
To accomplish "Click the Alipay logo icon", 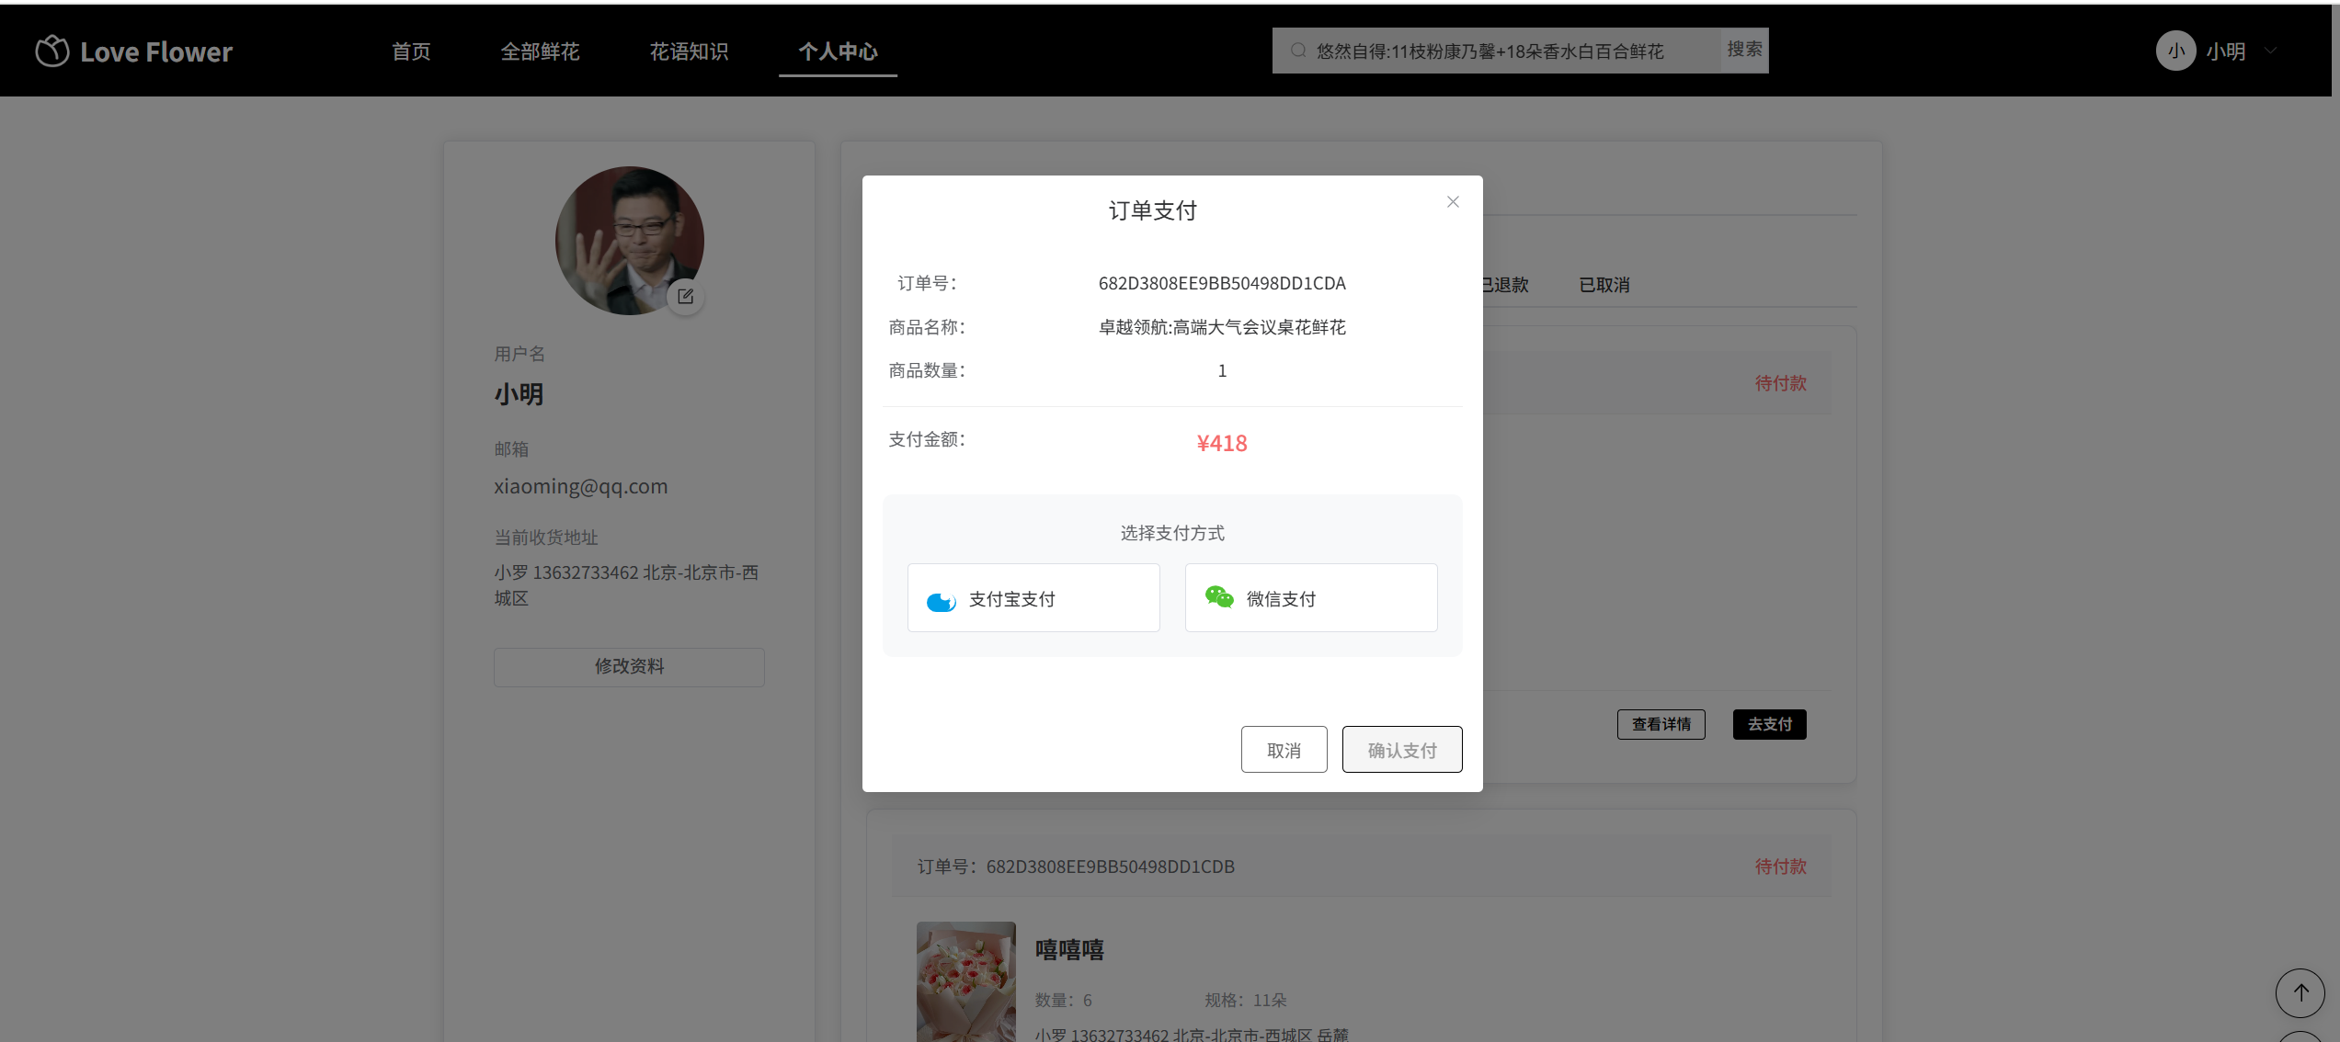I will (941, 601).
